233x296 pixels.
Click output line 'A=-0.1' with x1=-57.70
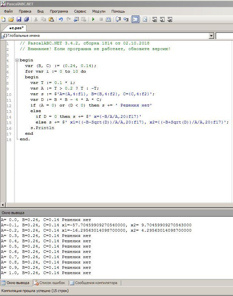[96, 225]
